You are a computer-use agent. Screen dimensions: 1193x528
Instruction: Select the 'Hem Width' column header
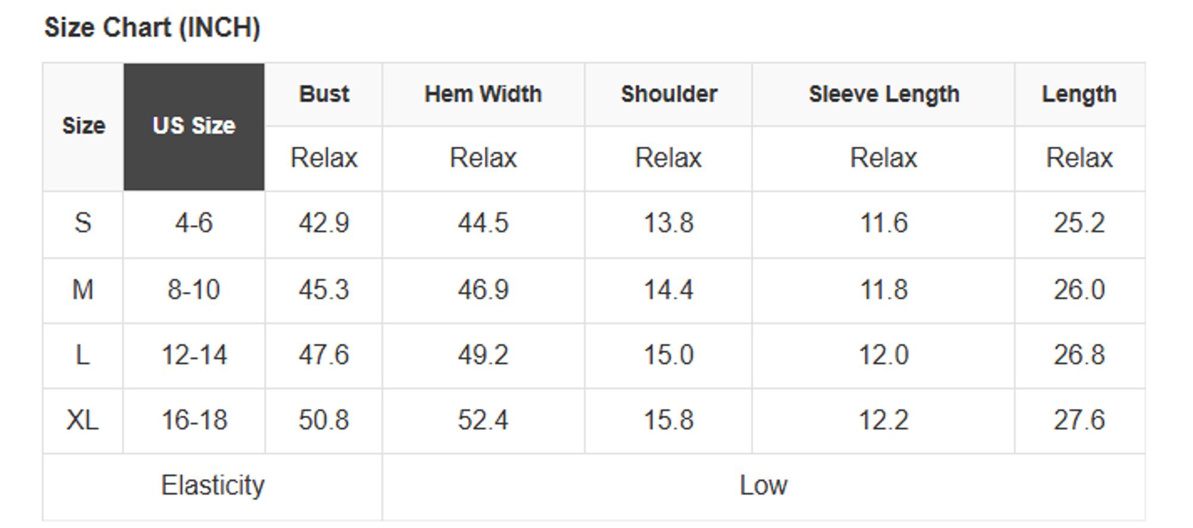click(483, 94)
